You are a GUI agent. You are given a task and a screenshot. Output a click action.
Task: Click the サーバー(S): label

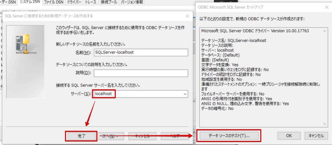[x=81, y=94]
